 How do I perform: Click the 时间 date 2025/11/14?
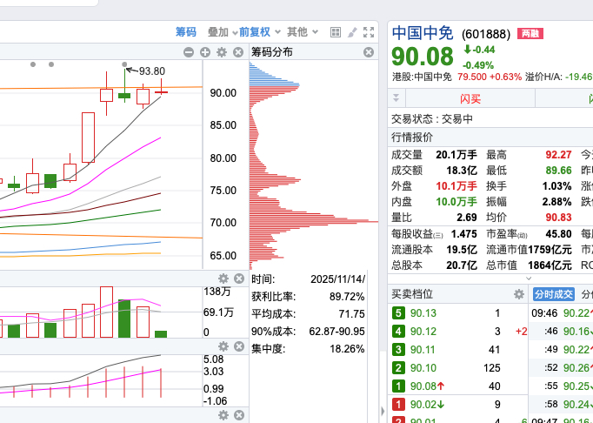pyautogui.click(x=337, y=279)
